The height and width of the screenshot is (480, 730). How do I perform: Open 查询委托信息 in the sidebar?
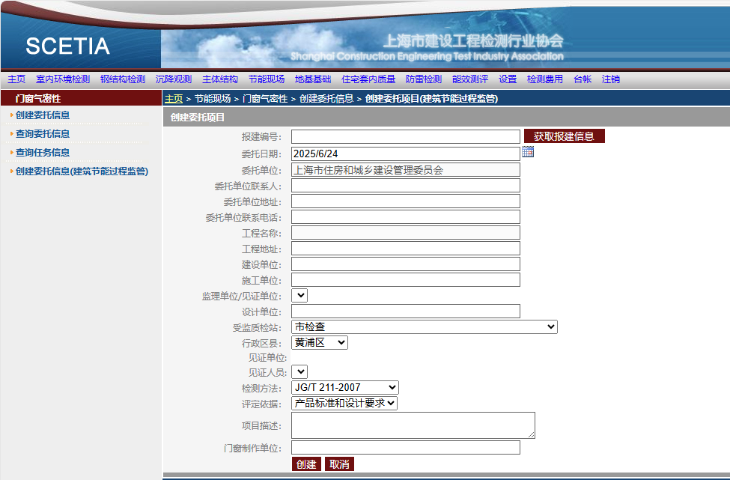click(x=43, y=134)
